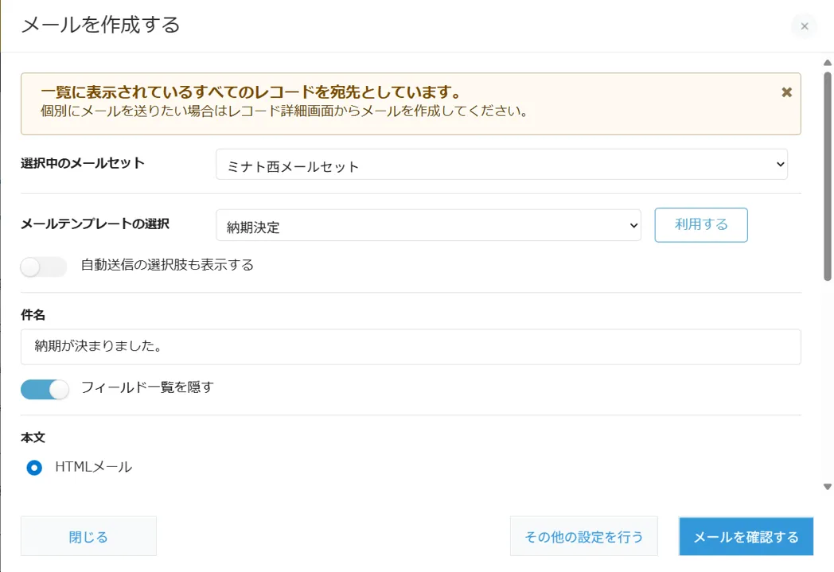Click the HTMLメール label text
Screen dimensions: 834x572
coord(93,467)
